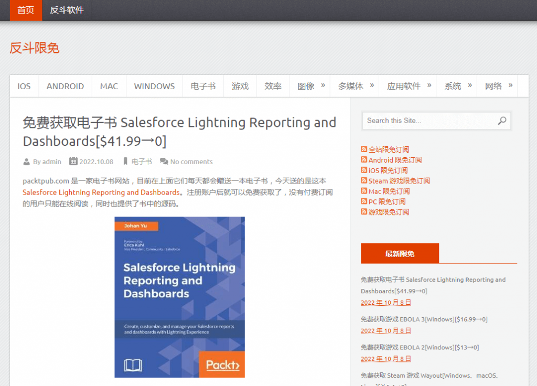The image size is (537, 386).
Task: Click the RSS icon beside 全站限免订阅
Action: [364, 149]
